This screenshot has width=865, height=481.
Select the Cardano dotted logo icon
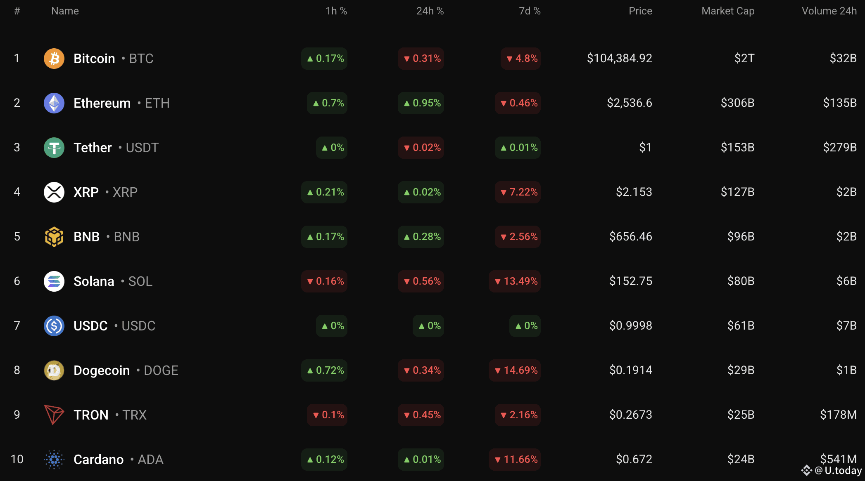coord(54,460)
